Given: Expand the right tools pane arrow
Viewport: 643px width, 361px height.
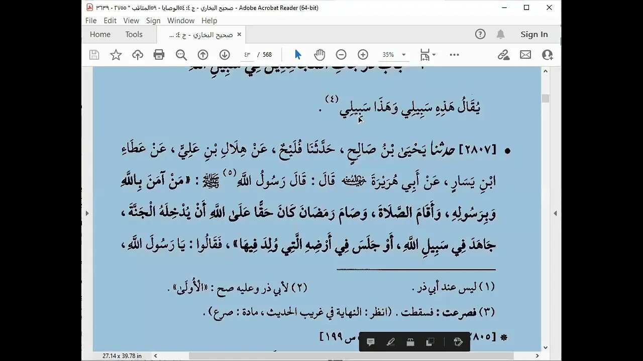Looking at the screenshot, I should pyautogui.click(x=555, y=213).
